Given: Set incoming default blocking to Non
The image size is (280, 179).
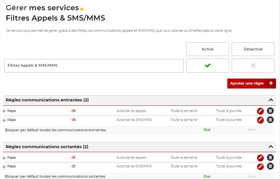Looking at the screenshot, I should [252, 130].
